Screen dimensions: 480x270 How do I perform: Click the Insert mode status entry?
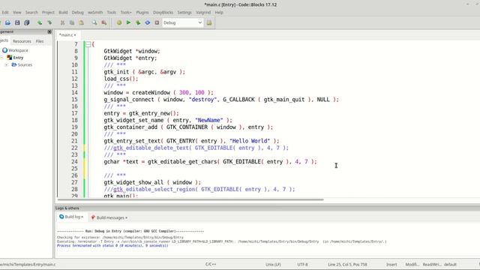pos(391,265)
